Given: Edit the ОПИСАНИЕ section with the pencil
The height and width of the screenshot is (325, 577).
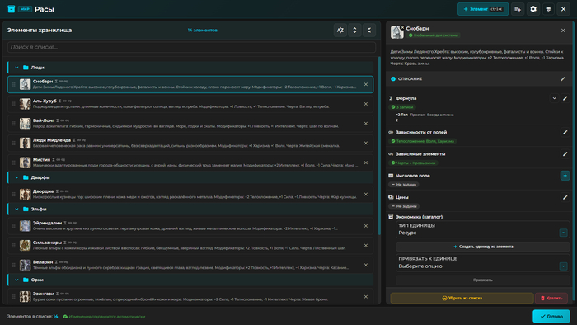Looking at the screenshot, I should tap(563, 78).
